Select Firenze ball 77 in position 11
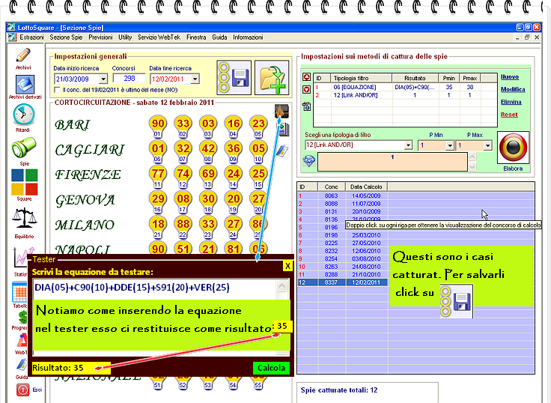The height and width of the screenshot is (403, 551). [158, 176]
